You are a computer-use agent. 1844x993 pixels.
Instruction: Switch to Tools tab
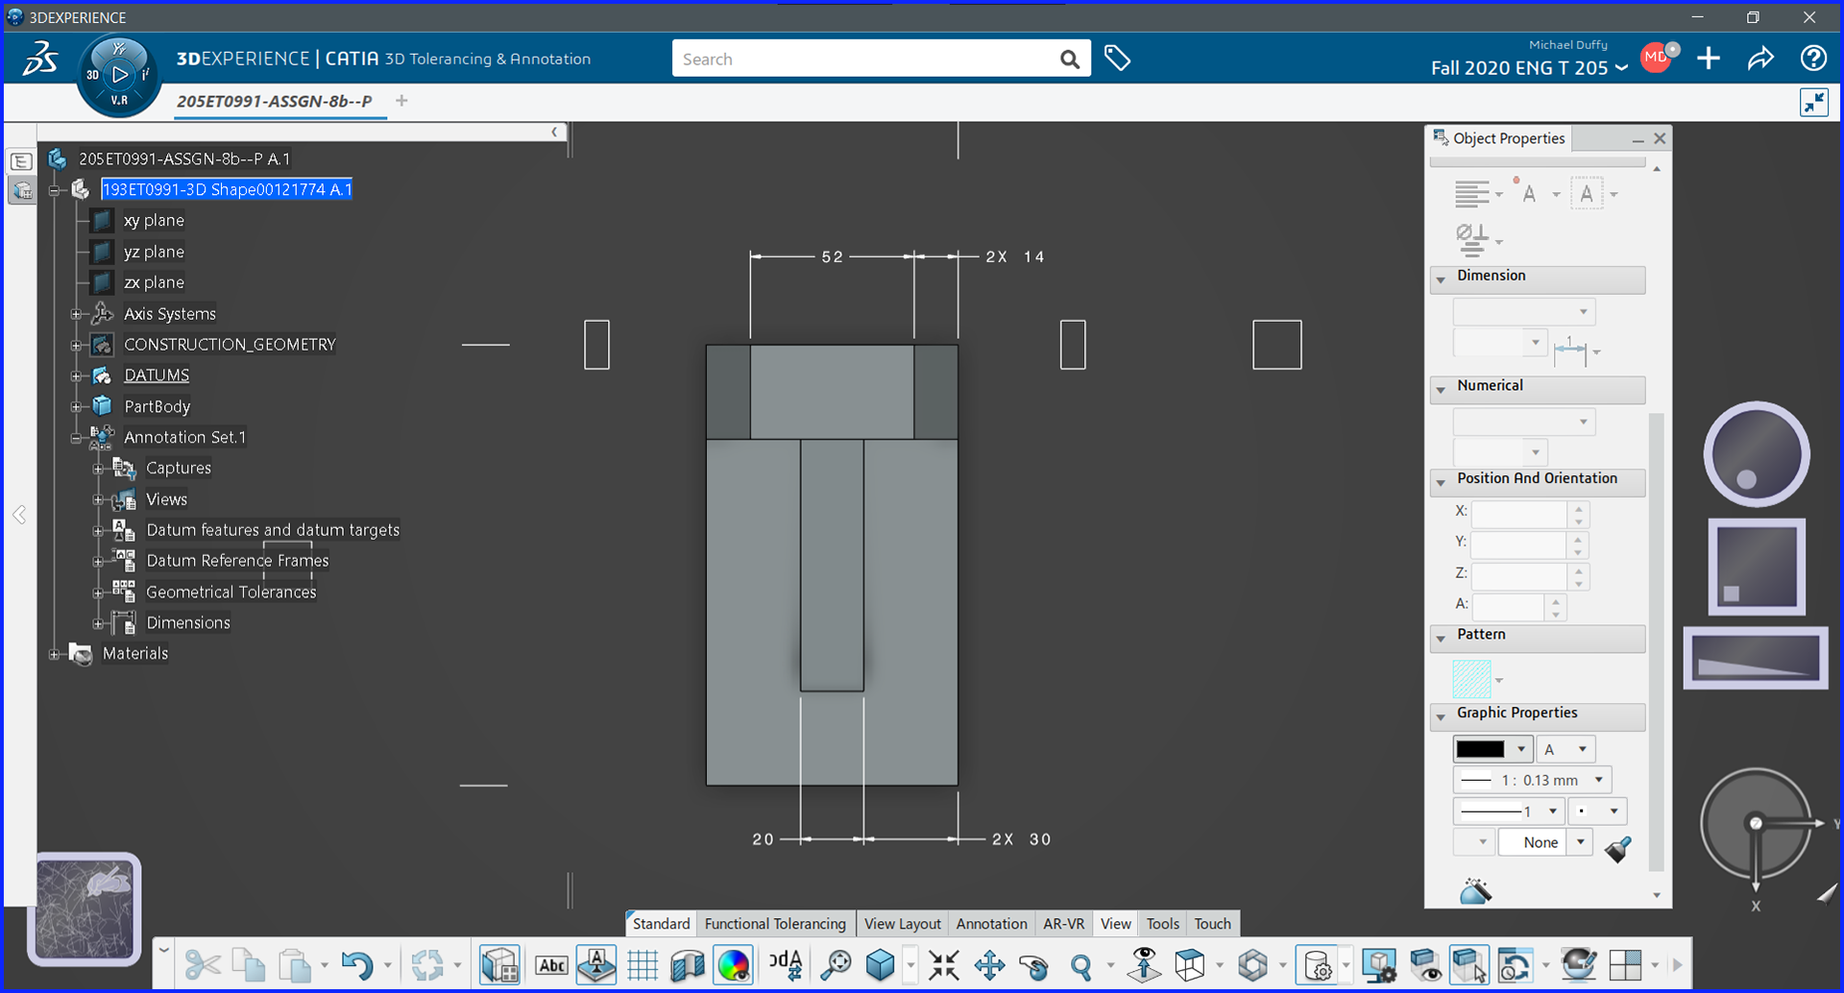click(x=1163, y=924)
